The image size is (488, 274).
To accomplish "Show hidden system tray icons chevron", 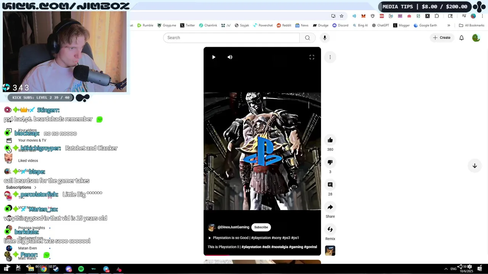I will pyautogui.click(x=446, y=269).
